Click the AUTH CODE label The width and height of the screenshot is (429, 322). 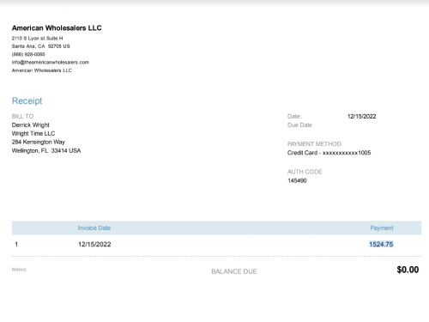pos(305,172)
